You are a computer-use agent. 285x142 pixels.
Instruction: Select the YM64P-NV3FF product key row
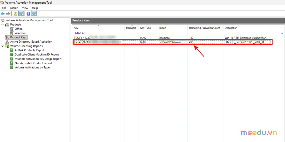tap(172, 42)
